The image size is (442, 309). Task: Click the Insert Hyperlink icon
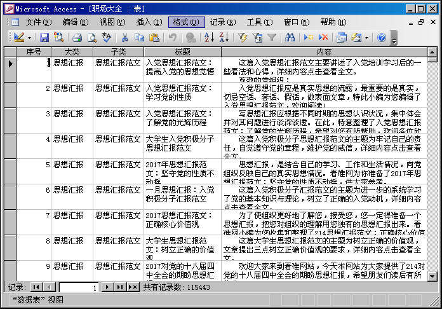tap(191, 38)
